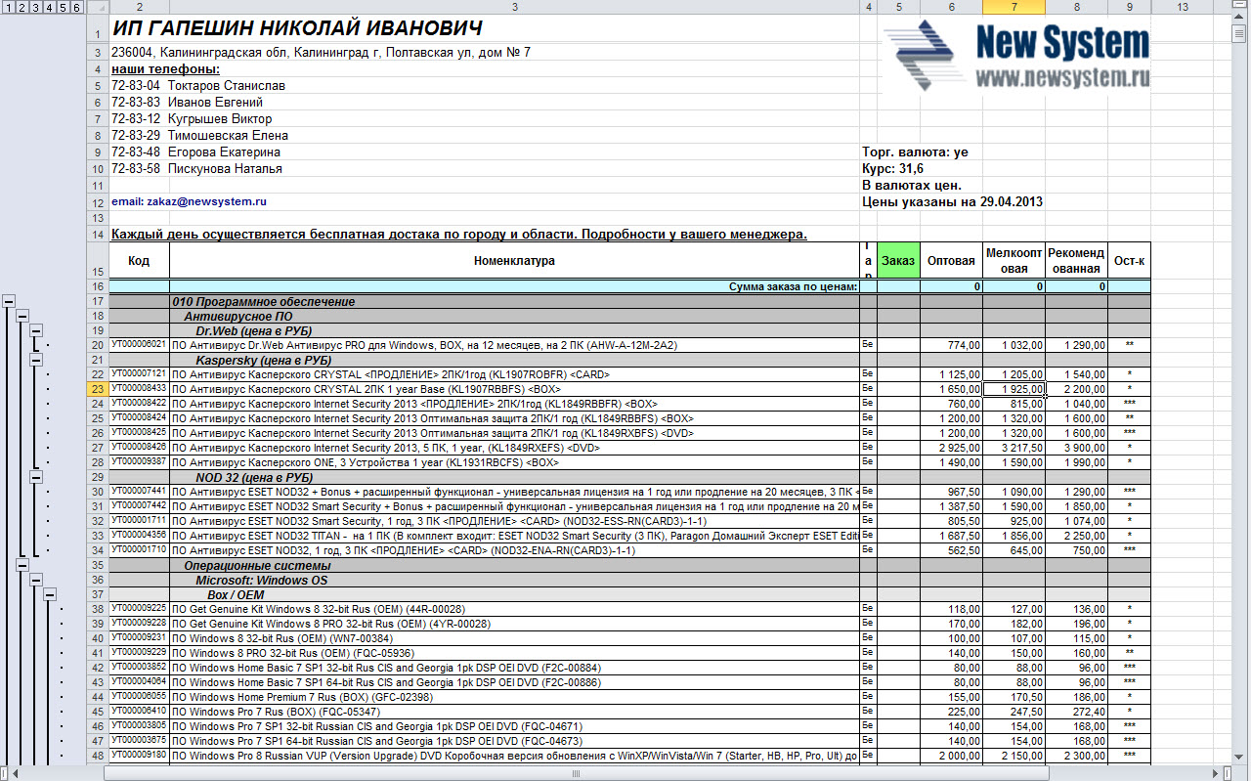The height and width of the screenshot is (781, 1251).
Task: Click outline level 5 button
Action: tap(64, 8)
